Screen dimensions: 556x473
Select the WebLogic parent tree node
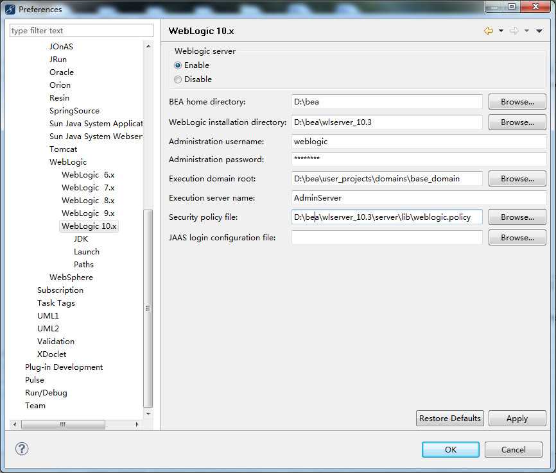coord(67,162)
